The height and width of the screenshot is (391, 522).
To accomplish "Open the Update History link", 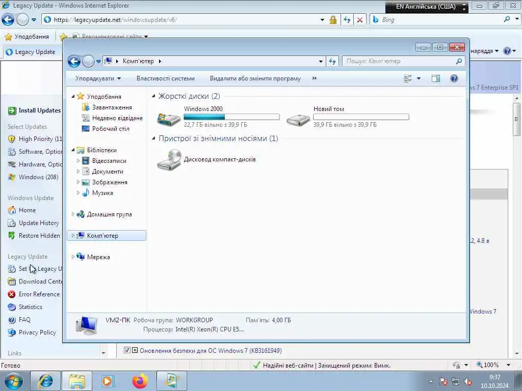I will pyautogui.click(x=39, y=223).
